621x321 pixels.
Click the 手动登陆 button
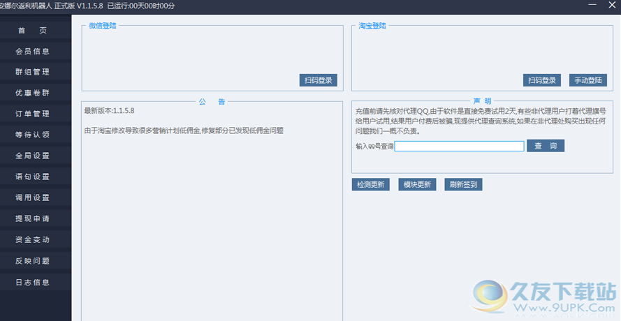(x=588, y=80)
